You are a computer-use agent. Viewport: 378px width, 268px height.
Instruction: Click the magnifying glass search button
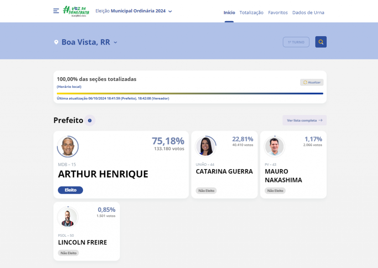321,42
